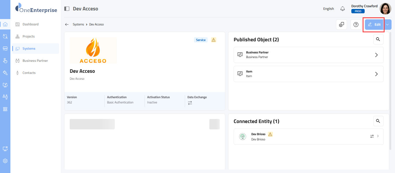
Task: Click the system settings gear icon beside help
Action: point(342,25)
